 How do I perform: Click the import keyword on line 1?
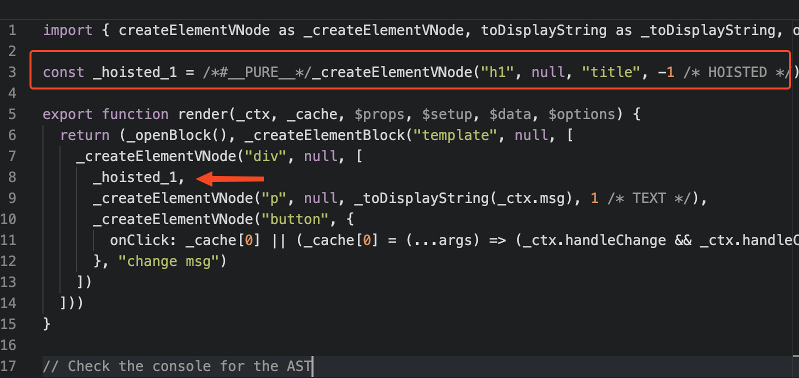pyautogui.click(x=67, y=30)
